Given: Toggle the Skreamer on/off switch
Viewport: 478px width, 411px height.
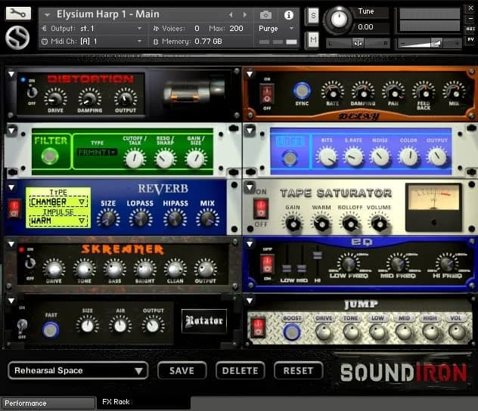Looking at the screenshot, I should [x=30, y=264].
